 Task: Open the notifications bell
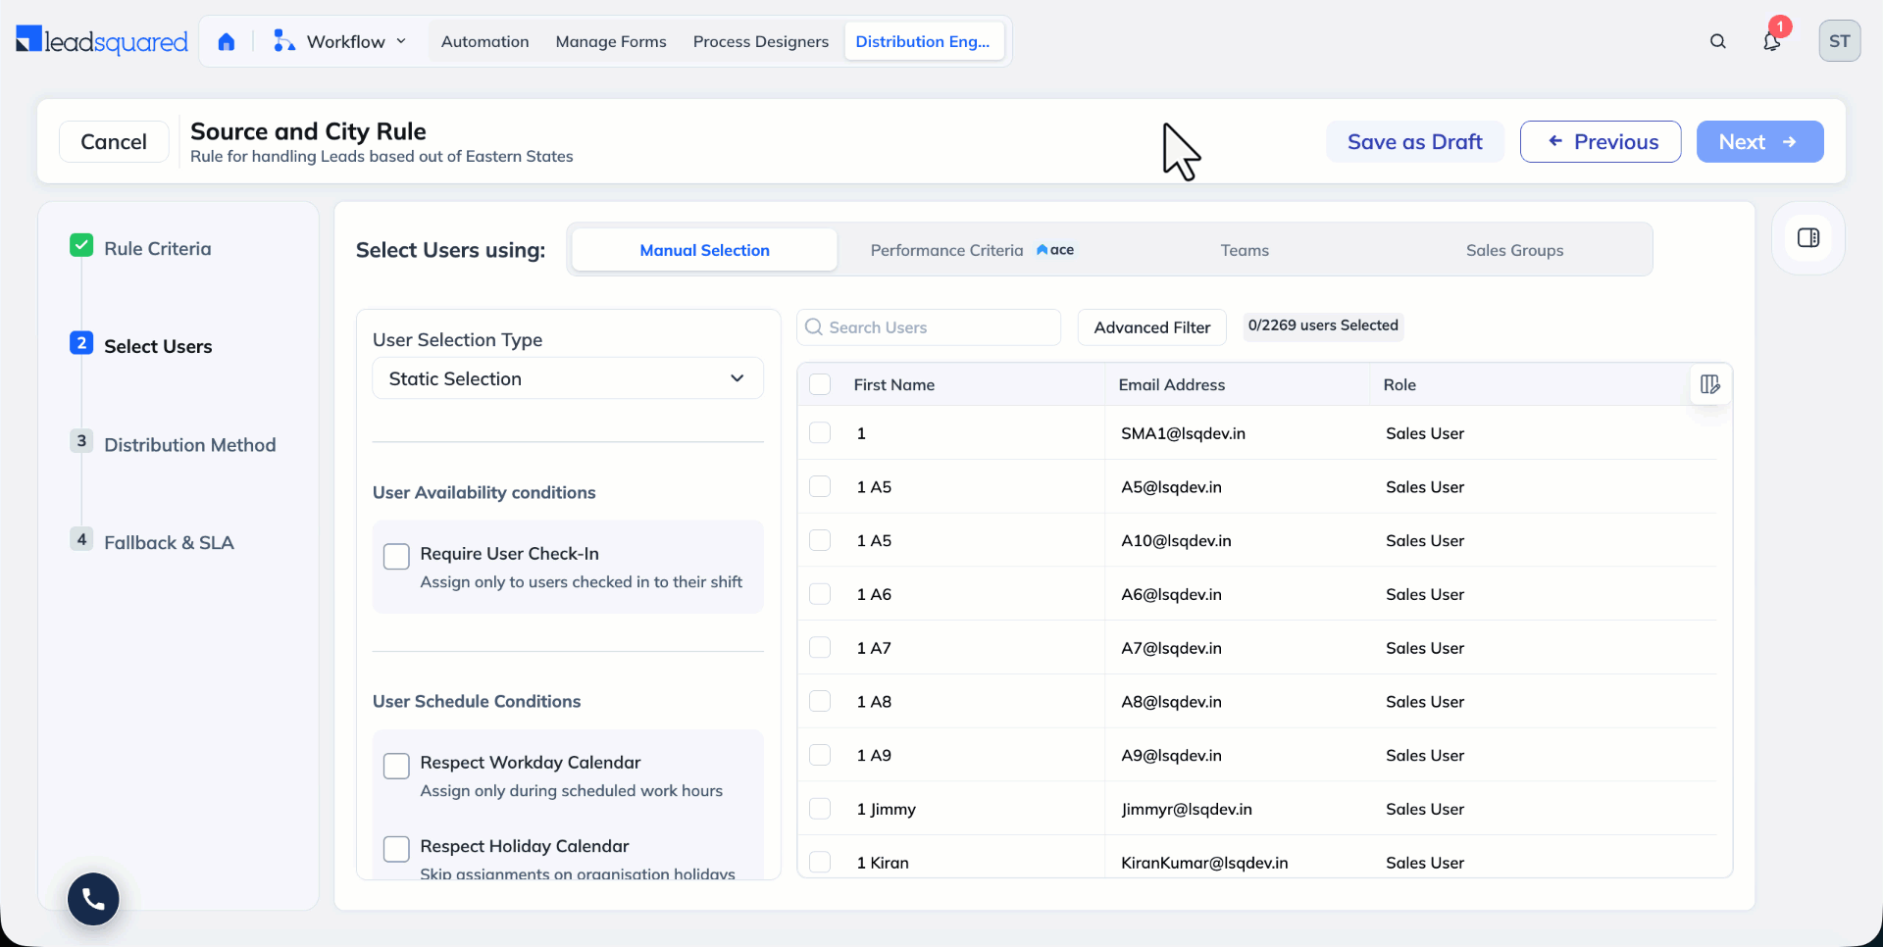(x=1771, y=41)
